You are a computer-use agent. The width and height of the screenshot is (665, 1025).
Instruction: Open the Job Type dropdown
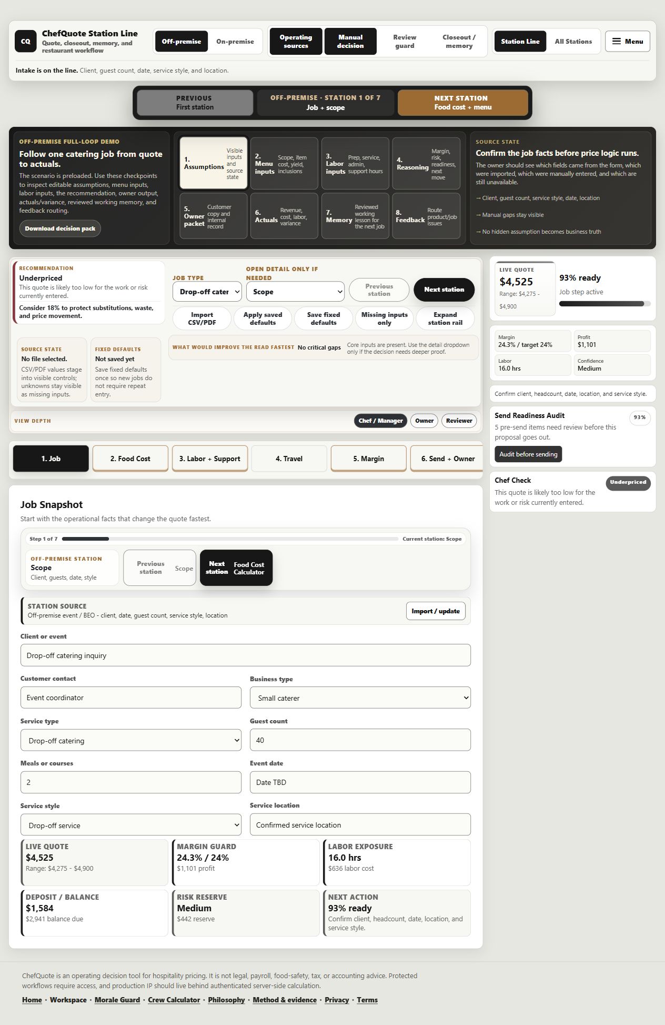click(207, 292)
